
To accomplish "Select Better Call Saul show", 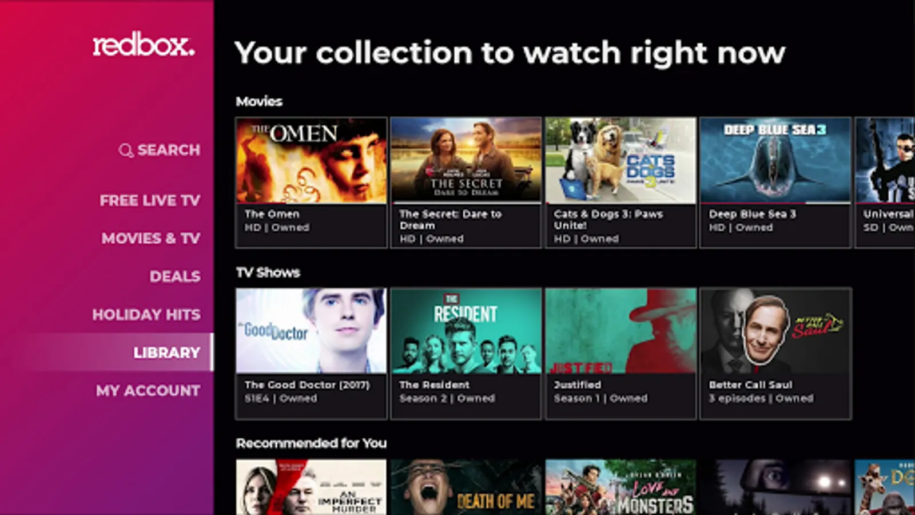I will (775, 354).
